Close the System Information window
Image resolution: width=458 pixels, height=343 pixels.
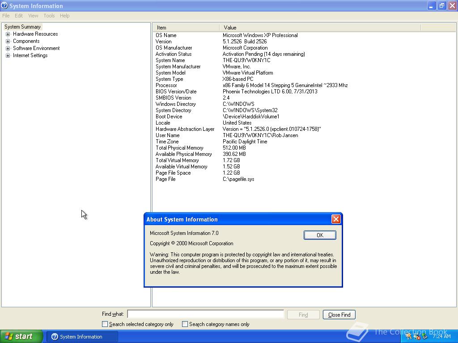452,5
